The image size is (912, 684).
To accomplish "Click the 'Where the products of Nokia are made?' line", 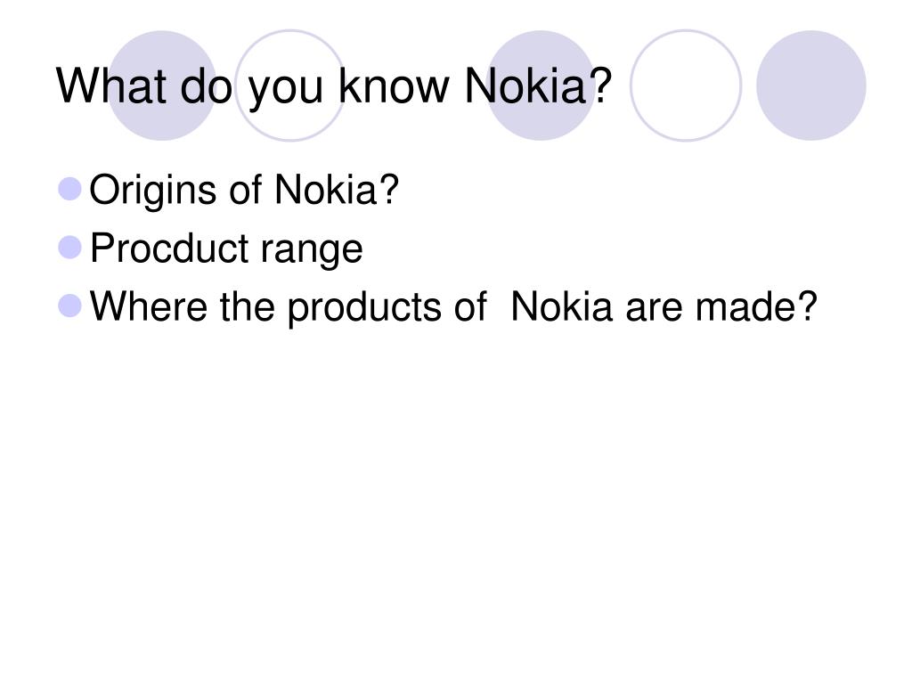I will coord(453,307).
